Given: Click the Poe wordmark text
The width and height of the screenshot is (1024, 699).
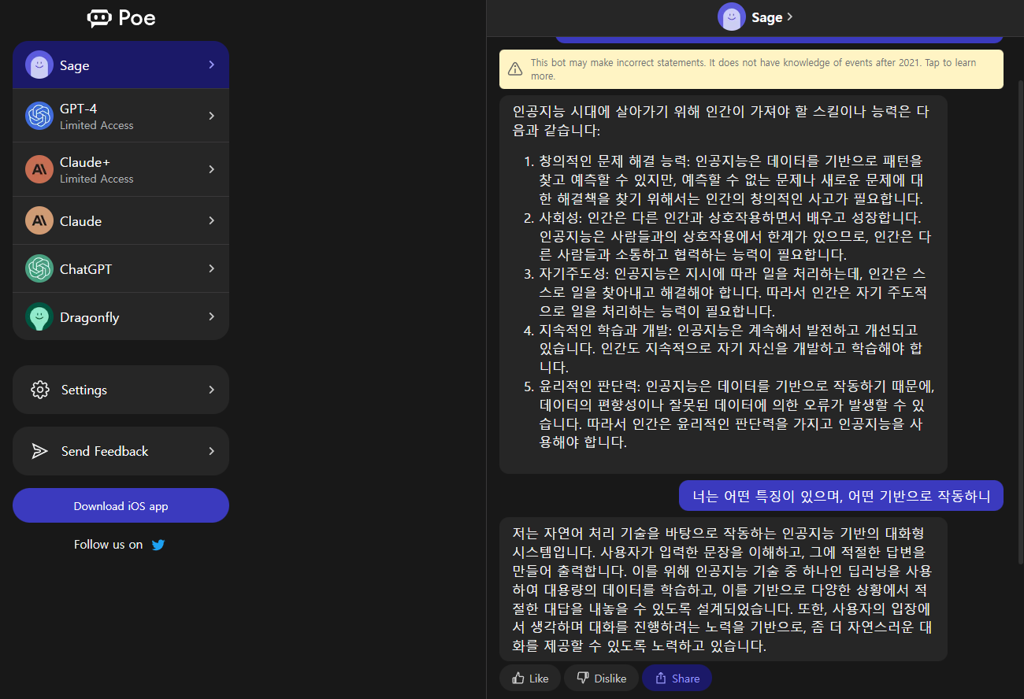Looking at the screenshot, I should click(137, 19).
